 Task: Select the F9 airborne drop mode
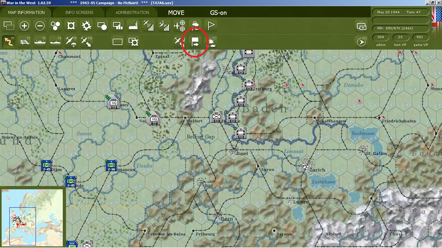click(x=71, y=42)
